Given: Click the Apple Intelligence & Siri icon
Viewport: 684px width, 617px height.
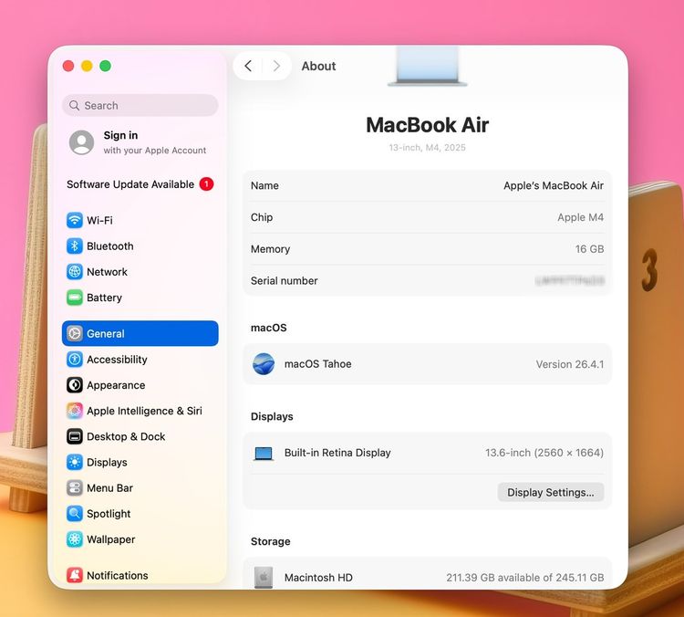Looking at the screenshot, I should 75,411.
